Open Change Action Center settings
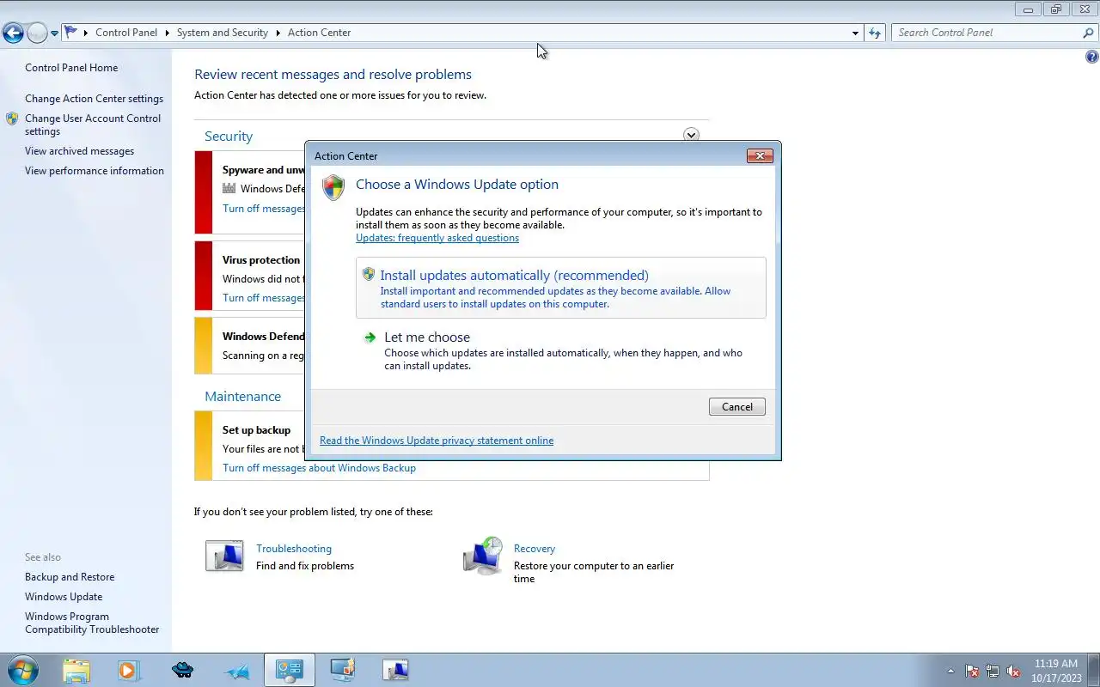1100x687 pixels. pos(94,99)
